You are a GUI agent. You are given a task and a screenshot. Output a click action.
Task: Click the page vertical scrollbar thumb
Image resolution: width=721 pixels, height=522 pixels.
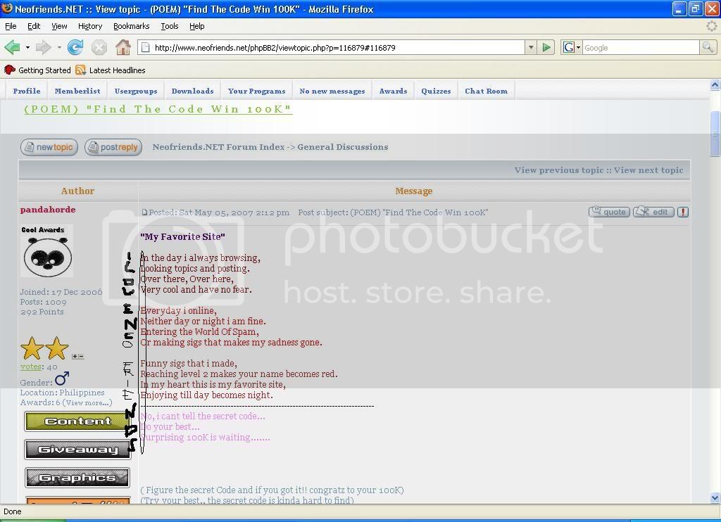click(x=715, y=134)
